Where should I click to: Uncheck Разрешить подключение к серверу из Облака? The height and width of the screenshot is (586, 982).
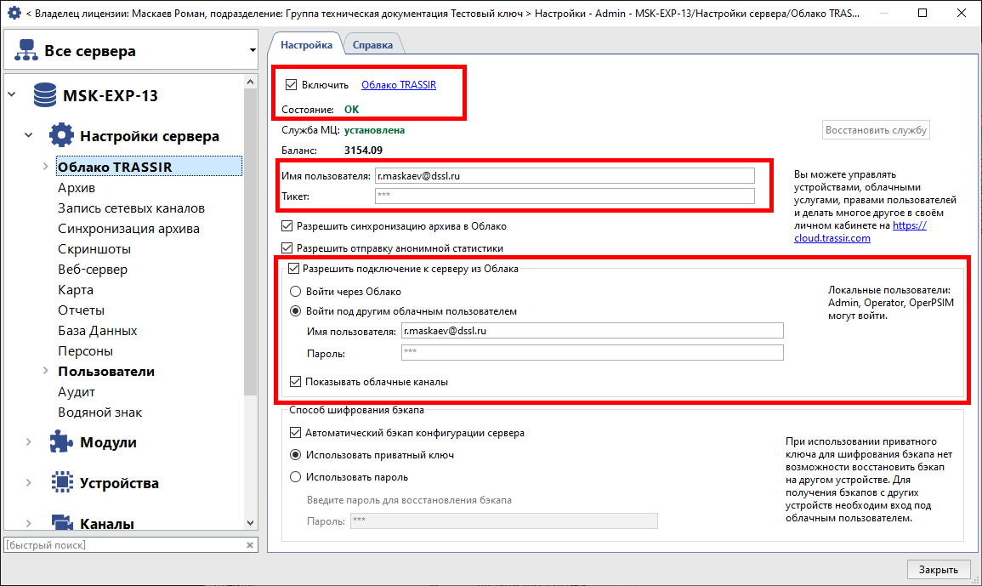[293, 269]
